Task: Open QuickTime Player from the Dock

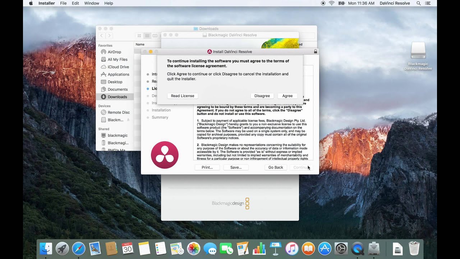Action: click(358, 249)
